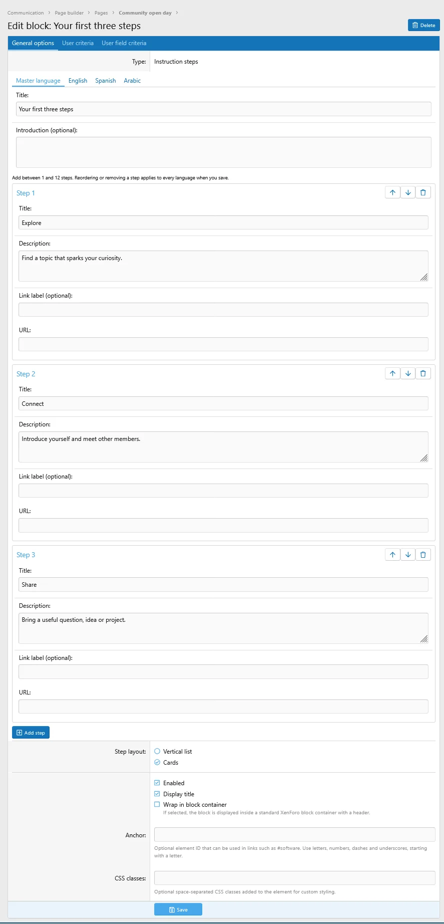Move Step 1 down with arrow icon
The image size is (444, 924).
(408, 192)
